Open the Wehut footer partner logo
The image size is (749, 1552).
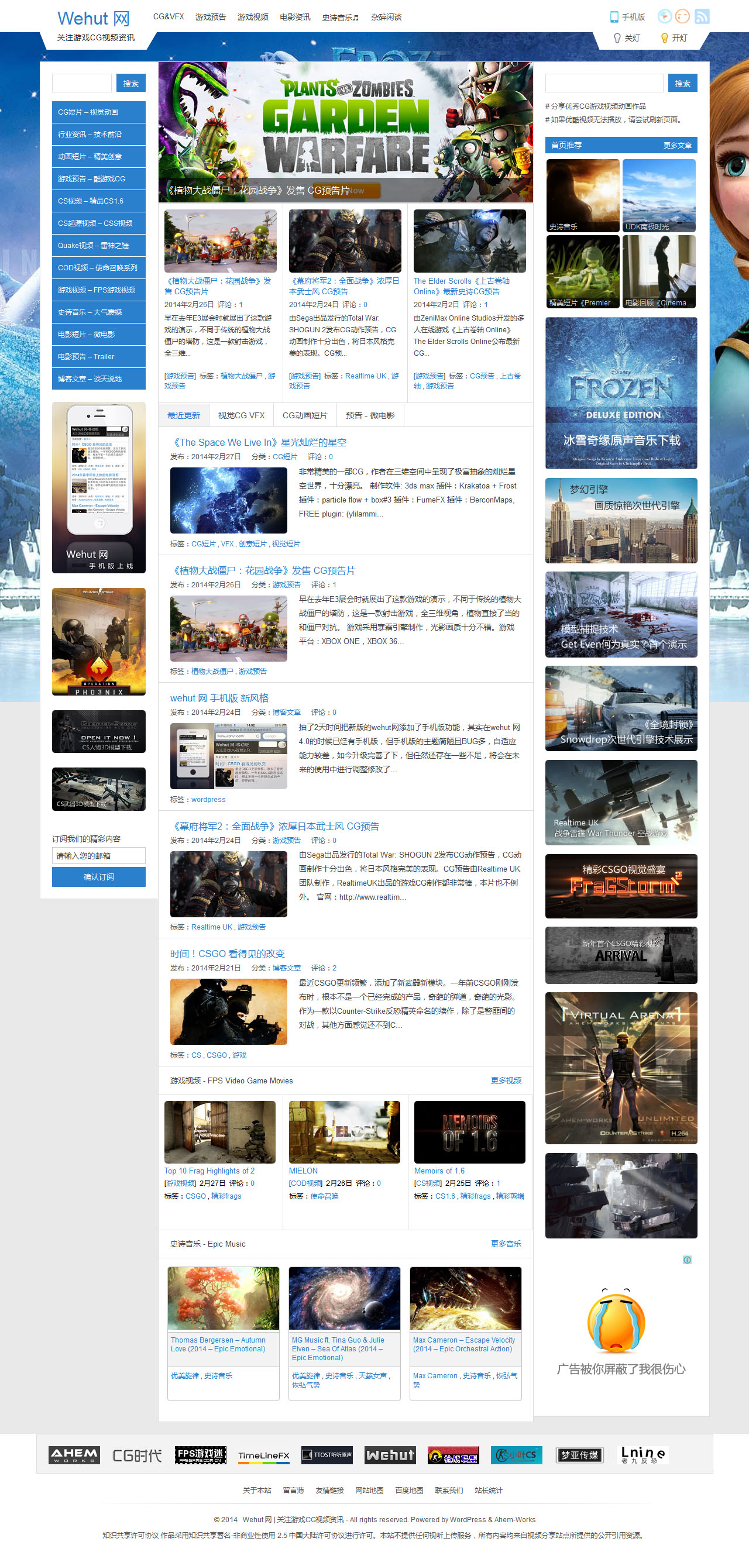point(390,1455)
